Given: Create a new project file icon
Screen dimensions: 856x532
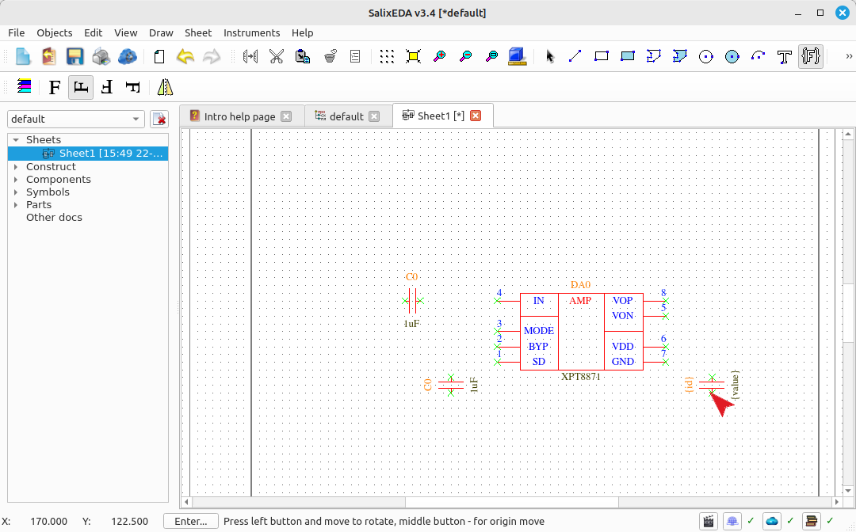Looking at the screenshot, I should [23, 56].
